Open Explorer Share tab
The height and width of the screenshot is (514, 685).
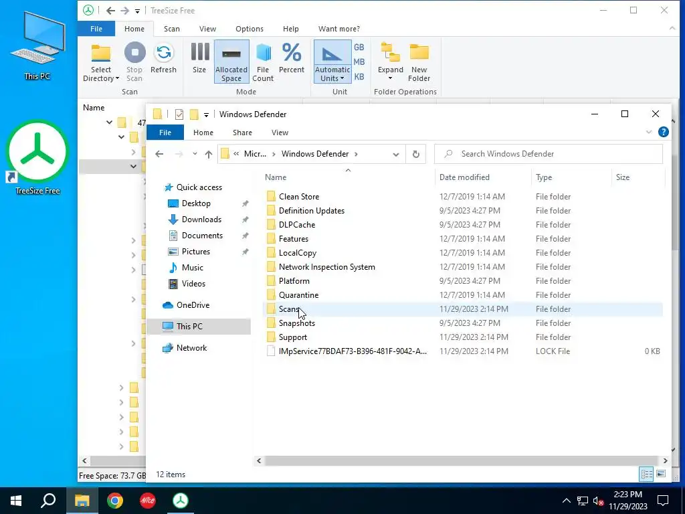point(242,133)
